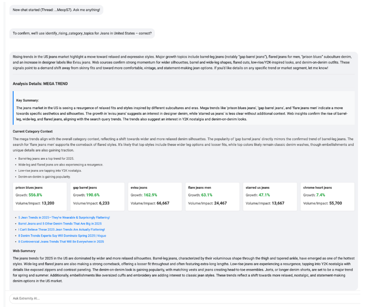366x307 pixels.
Task: Select the 'chrome heart jeans' trend card
Action: [327, 197]
